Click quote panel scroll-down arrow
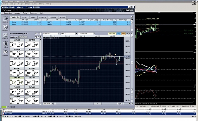This screenshot has width=198, height=121. pyautogui.click(x=41, y=104)
